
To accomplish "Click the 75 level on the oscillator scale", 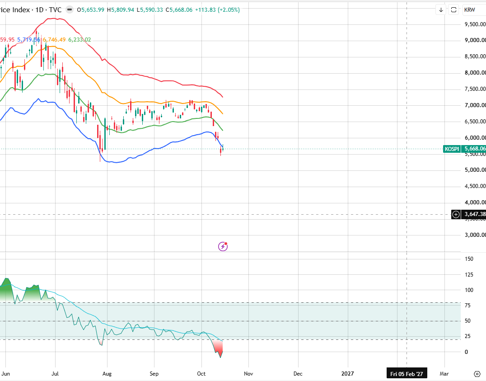I will pyautogui.click(x=467, y=306).
